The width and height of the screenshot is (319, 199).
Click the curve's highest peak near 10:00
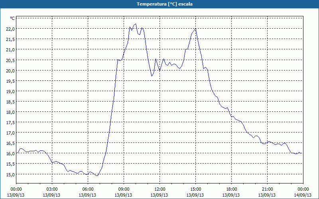(x=136, y=24)
